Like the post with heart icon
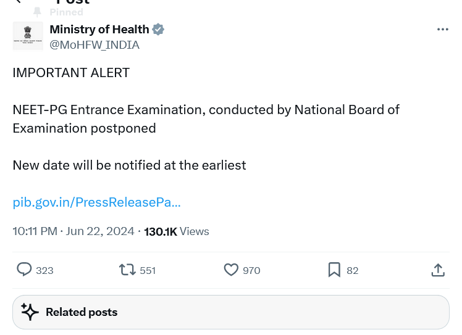462x335 pixels. click(x=231, y=270)
